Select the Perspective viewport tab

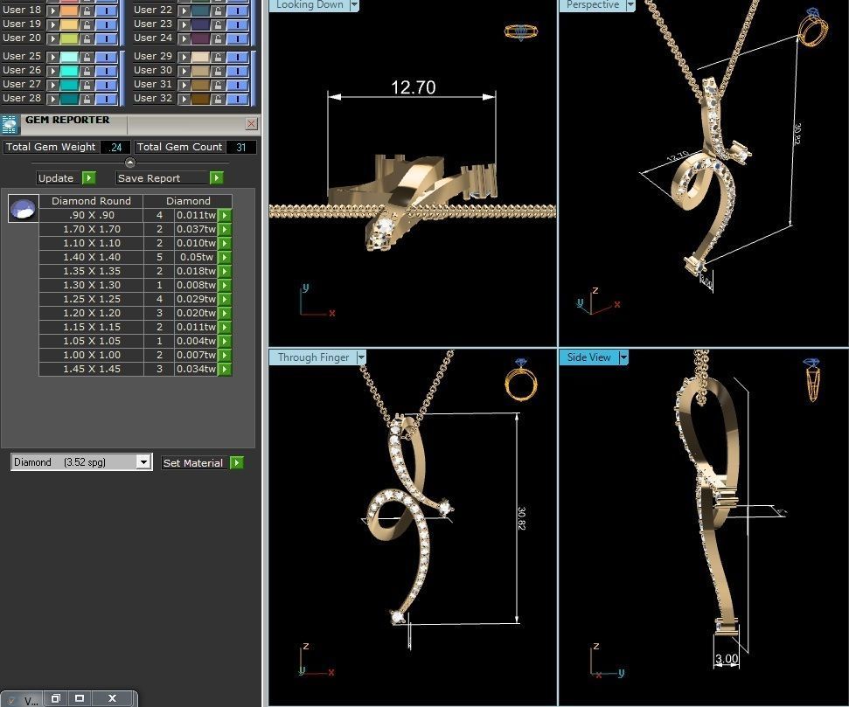[x=592, y=5]
